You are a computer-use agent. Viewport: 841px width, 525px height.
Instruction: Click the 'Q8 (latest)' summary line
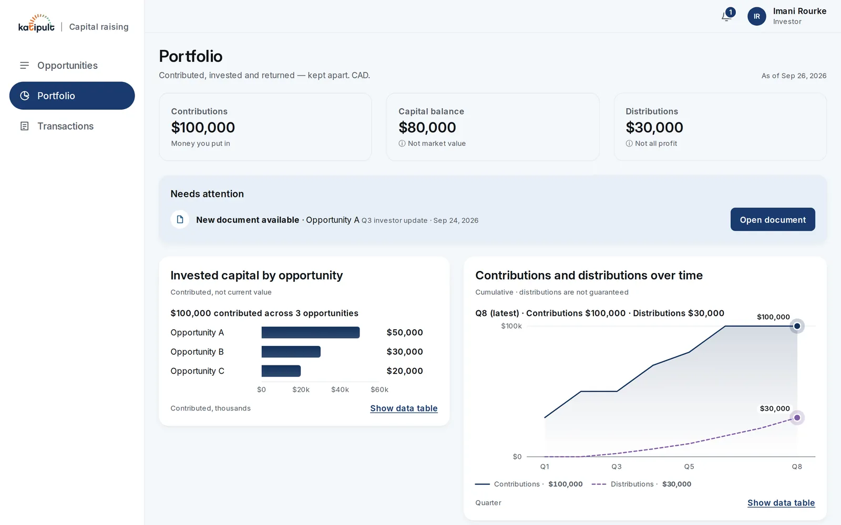coord(600,313)
